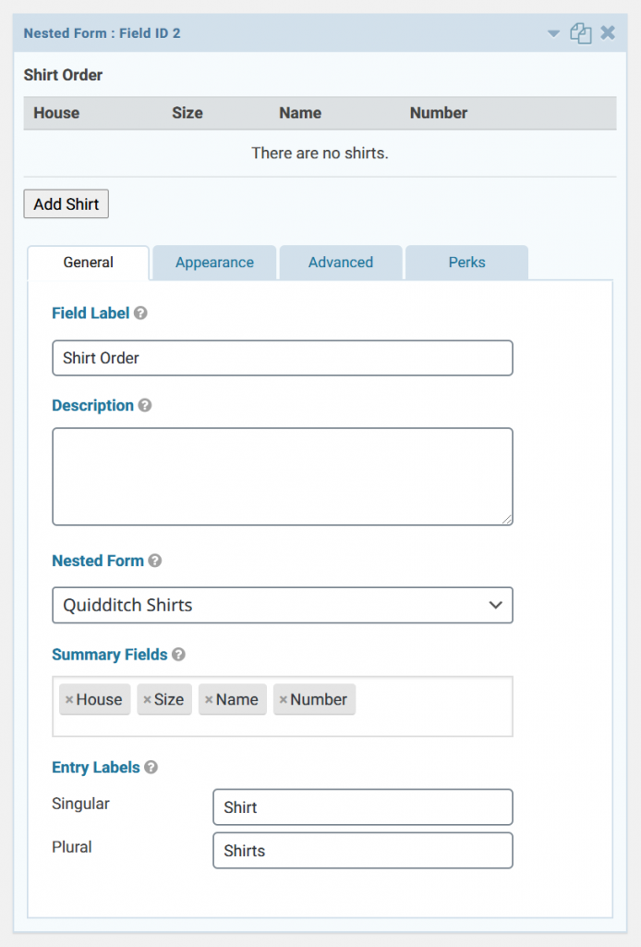Open the Nested Form help tooltip
The image size is (641, 947).
pyautogui.click(x=154, y=560)
